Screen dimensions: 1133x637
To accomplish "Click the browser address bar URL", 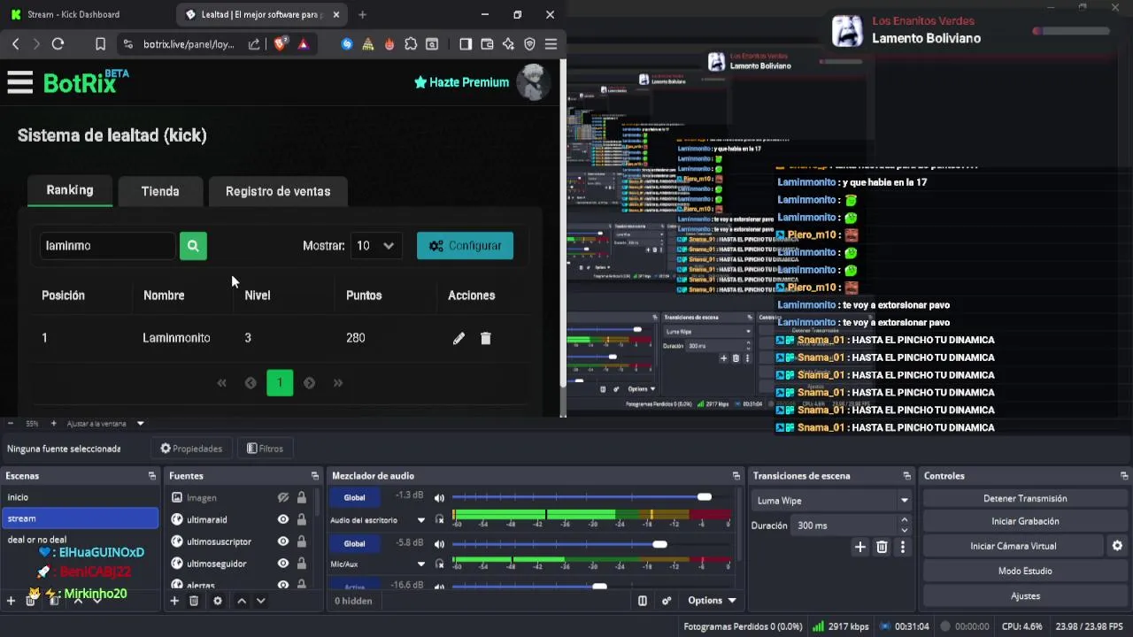I will [189, 44].
